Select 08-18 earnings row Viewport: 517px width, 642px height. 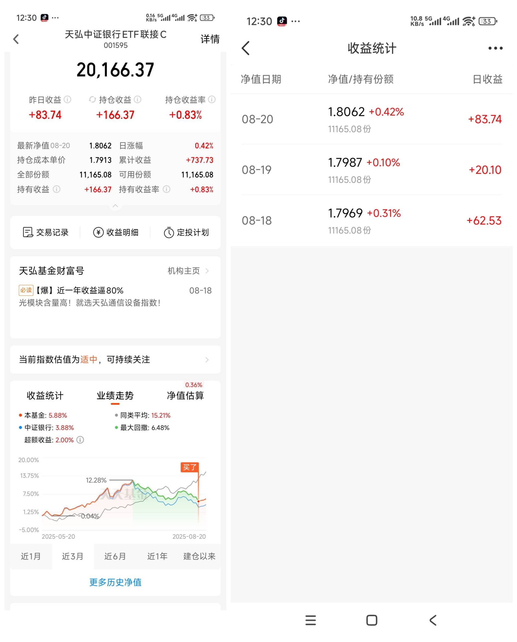click(372, 220)
